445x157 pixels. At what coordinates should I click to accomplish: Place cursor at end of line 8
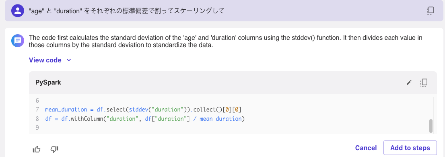click(x=245, y=119)
